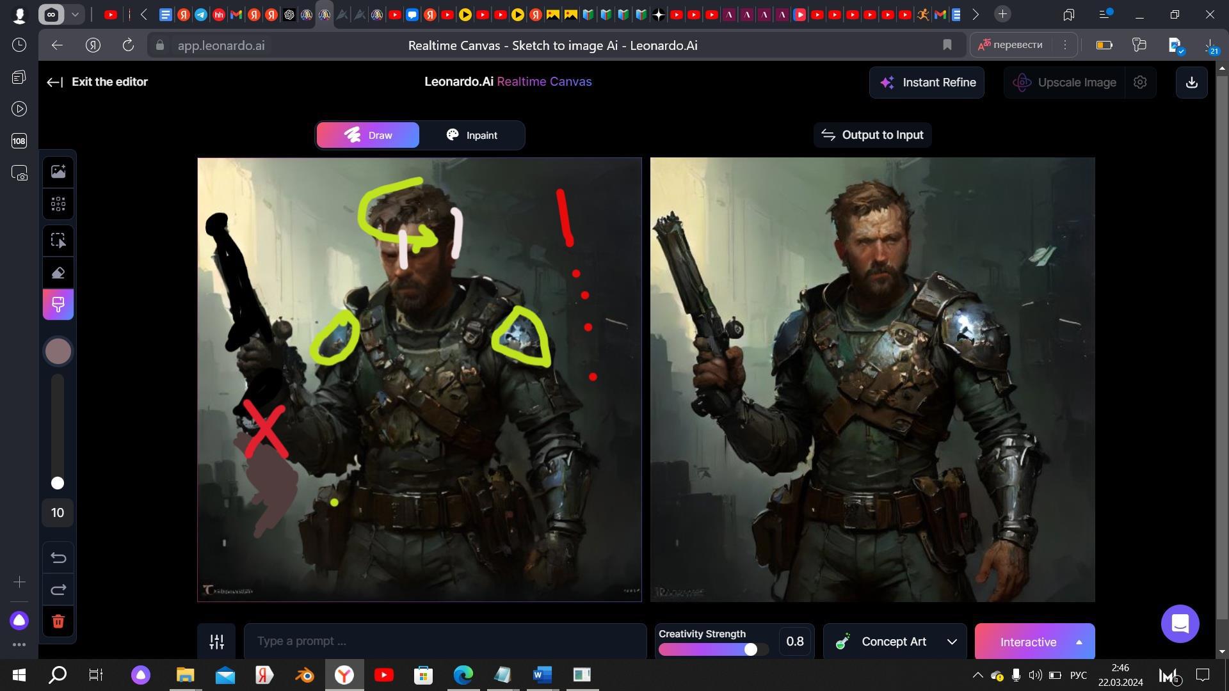Click the Type a prompt field

445,642
